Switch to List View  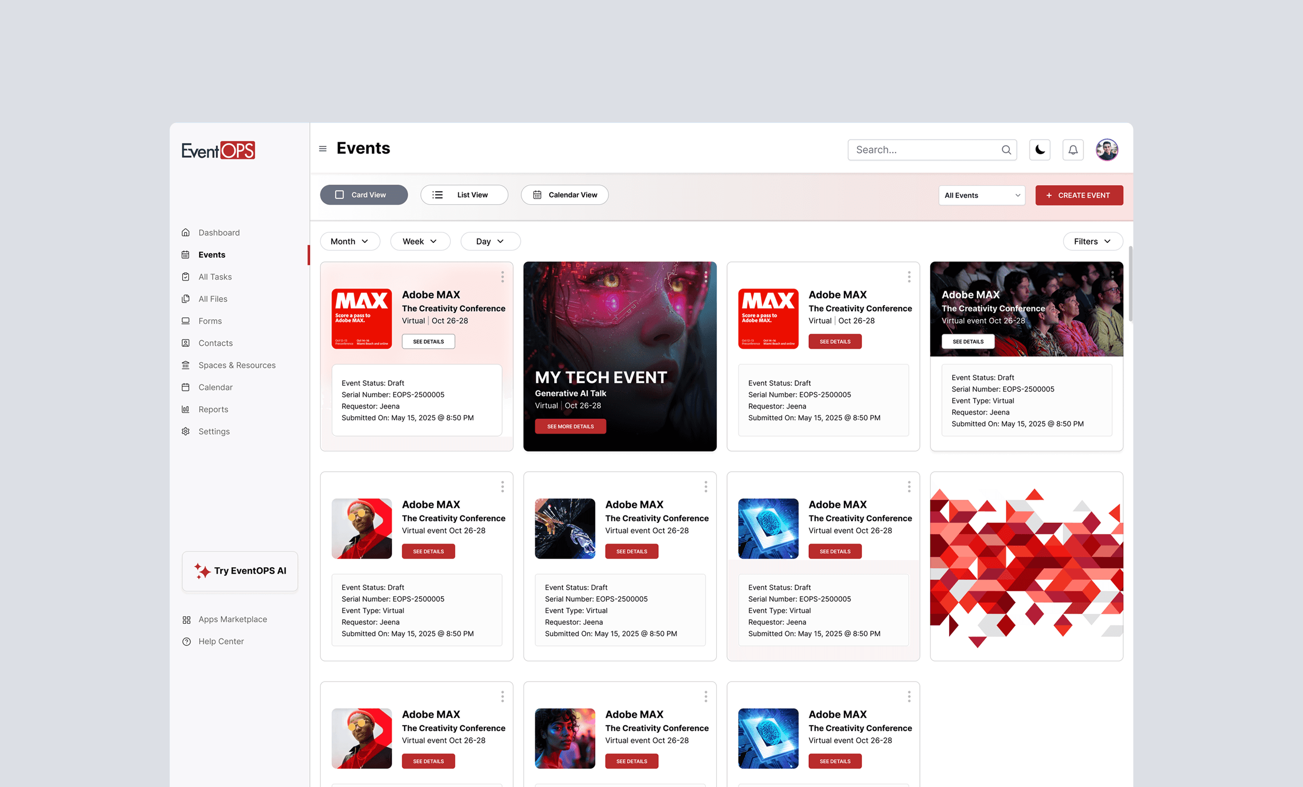point(464,195)
